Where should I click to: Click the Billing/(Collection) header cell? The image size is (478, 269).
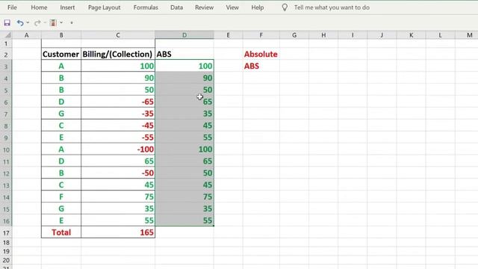pos(118,54)
